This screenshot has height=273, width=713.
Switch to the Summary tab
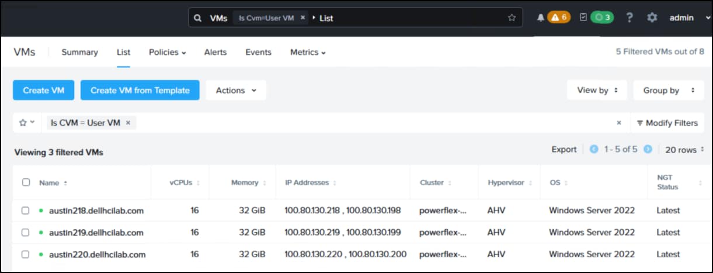click(79, 52)
